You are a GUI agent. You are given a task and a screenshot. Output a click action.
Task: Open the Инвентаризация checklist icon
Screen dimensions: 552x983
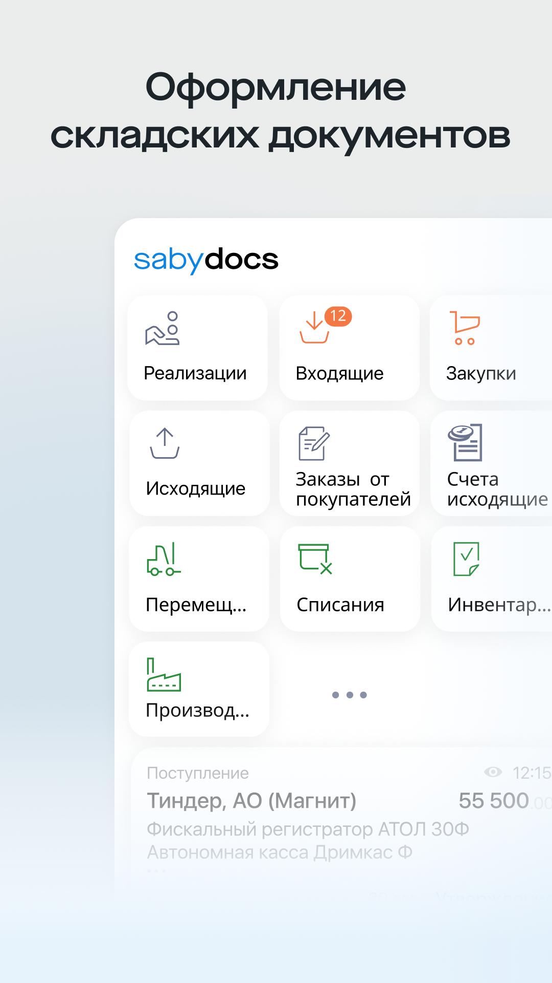pyautogui.click(x=466, y=559)
